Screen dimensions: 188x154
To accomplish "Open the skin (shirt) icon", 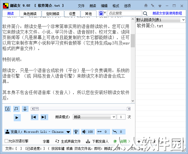I will tap(160, 6).
